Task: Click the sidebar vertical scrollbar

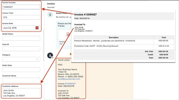Action: coord(43,45)
